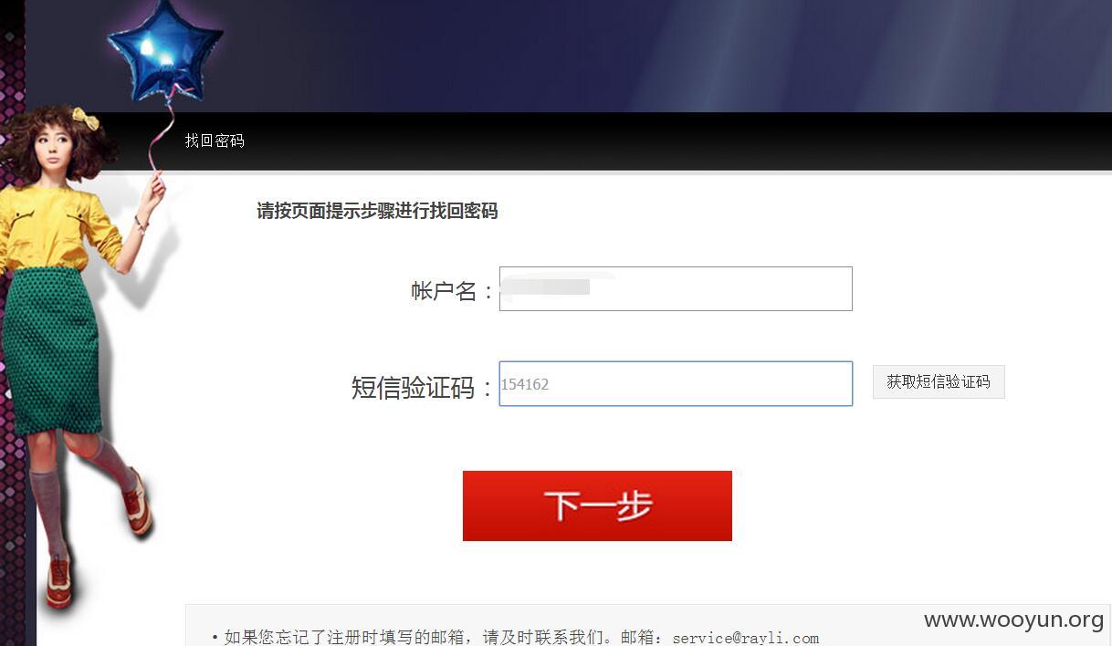Click the blurred account name value
The width and height of the screenshot is (1112, 646).
point(548,287)
